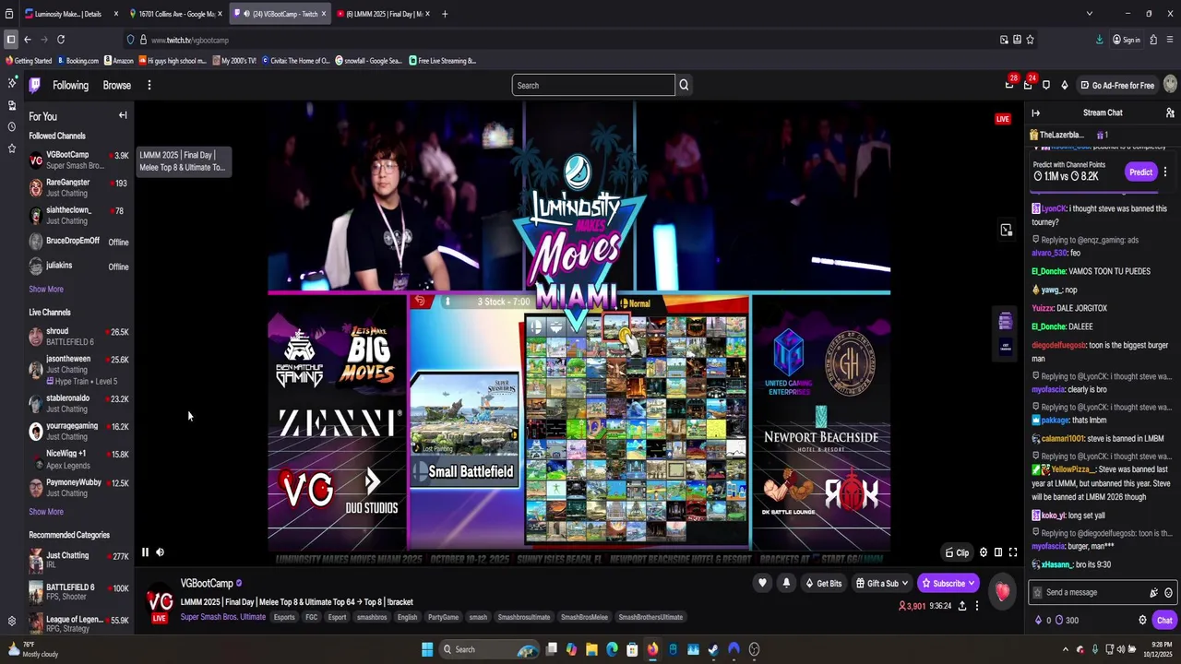The height and width of the screenshot is (664, 1181).
Task: Open the Whispers icon in top bar
Action: click(1046, 85)
